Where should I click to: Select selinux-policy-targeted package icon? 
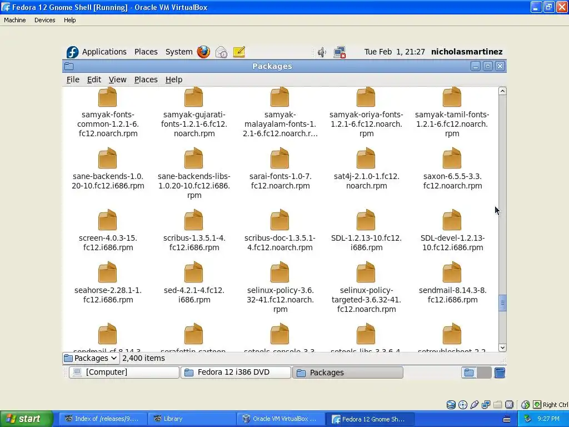point(366,272)
